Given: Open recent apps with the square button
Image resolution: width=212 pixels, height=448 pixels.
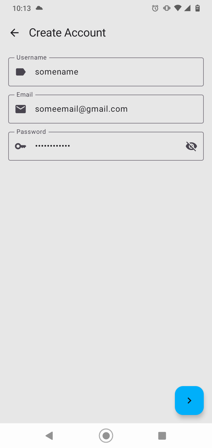Looking at the screenshot, I should pyautogui.click(x=162, y=436).
